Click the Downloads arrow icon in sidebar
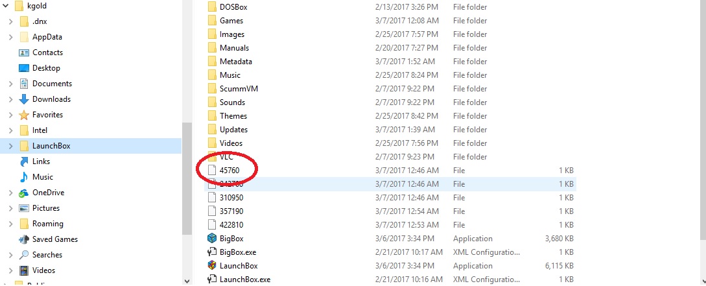706x286 pixels. (24, 99)
